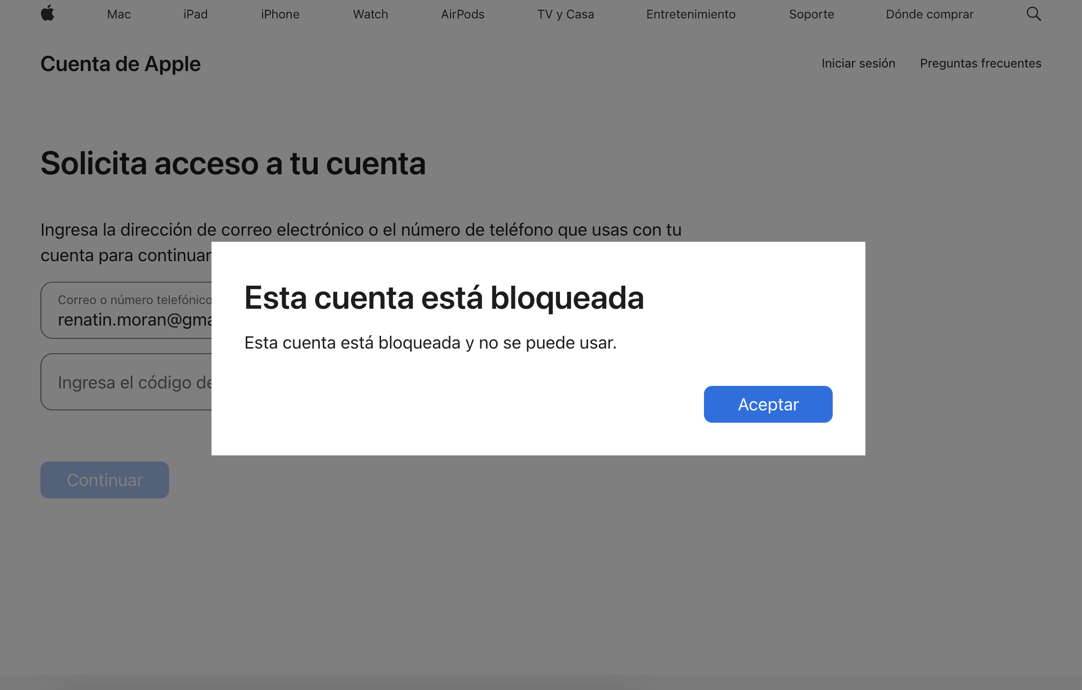Open the Watch navigation item
The width and height of the screenshot is (1082, 690).
370,14
